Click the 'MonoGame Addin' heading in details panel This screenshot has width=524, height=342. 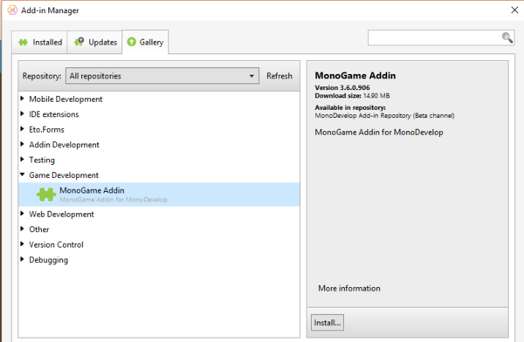pos(355,76)
